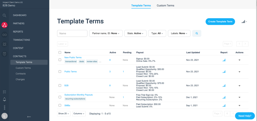Open Actions arrow for Subscription Monthly Payouts
Image resolution: width=257 pixels, height=121 pixels.
click(239, 97)
